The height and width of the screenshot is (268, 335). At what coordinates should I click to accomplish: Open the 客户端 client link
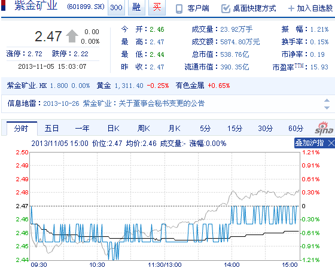tap(198, 8)
